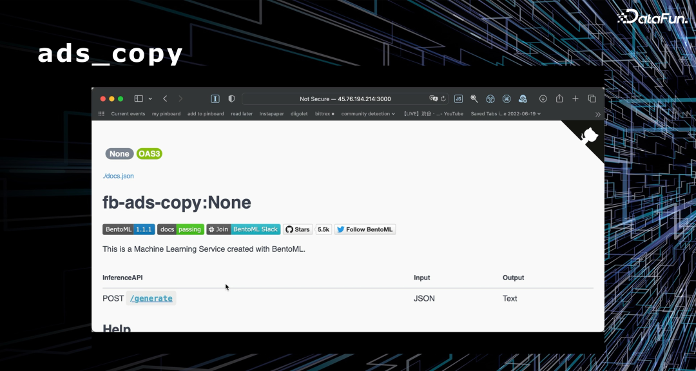Expand the Saved Tabs bookmark folder
Viewport: 696px width, 371px height.
coord(505,114)
